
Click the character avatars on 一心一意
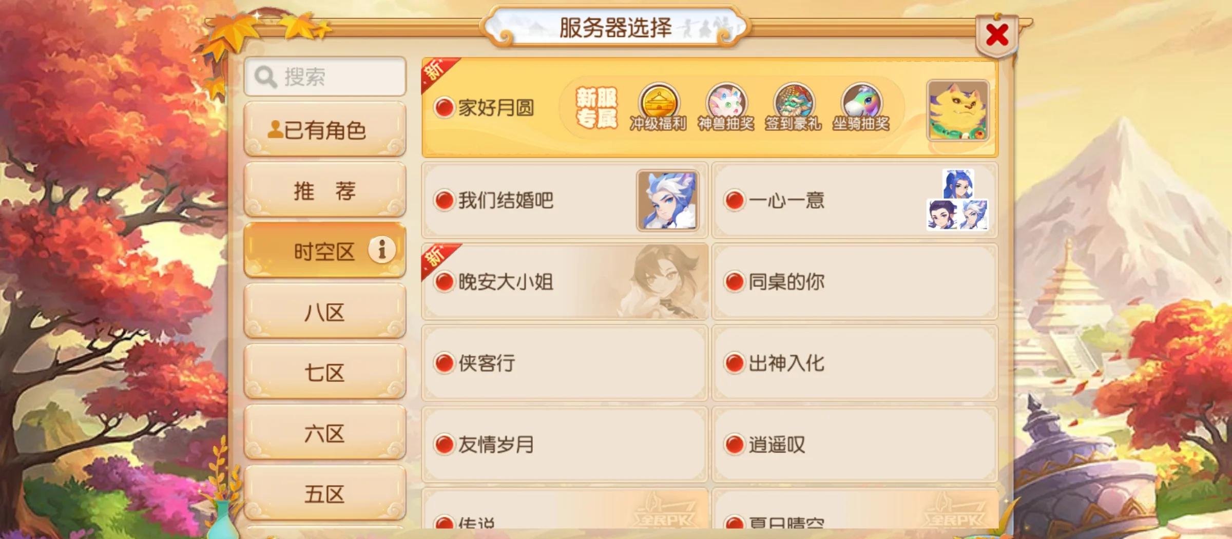pyautogui.click(x=958, y=200)
